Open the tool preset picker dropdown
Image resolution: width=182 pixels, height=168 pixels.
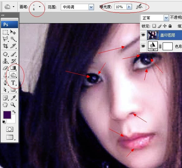point(14,7)
